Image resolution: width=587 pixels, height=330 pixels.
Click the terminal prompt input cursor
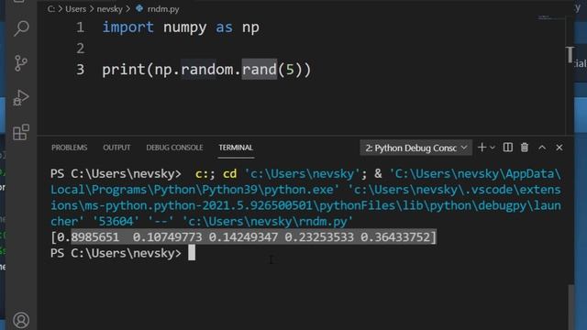(x=192, y=253)
